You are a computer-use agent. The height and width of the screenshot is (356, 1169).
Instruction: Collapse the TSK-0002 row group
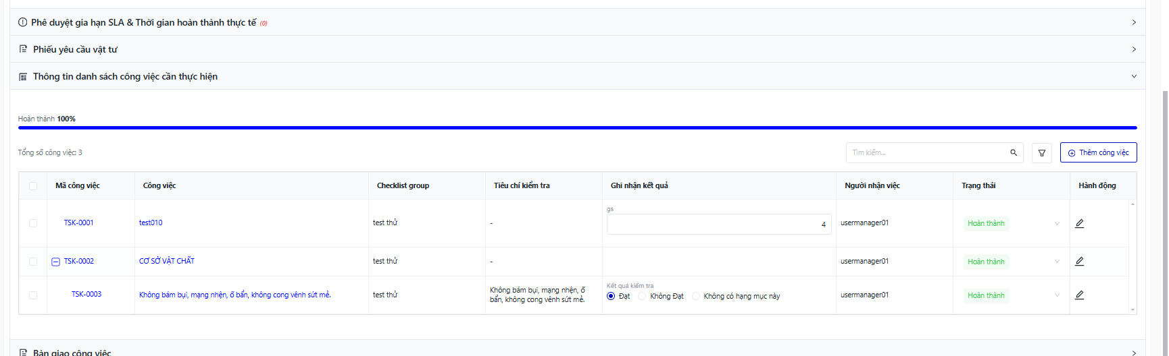(x=56, y=262)
